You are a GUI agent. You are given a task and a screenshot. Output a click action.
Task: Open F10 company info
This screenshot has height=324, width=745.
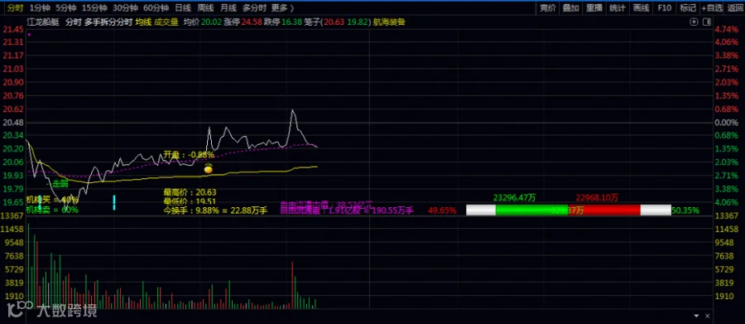point(664,7)
